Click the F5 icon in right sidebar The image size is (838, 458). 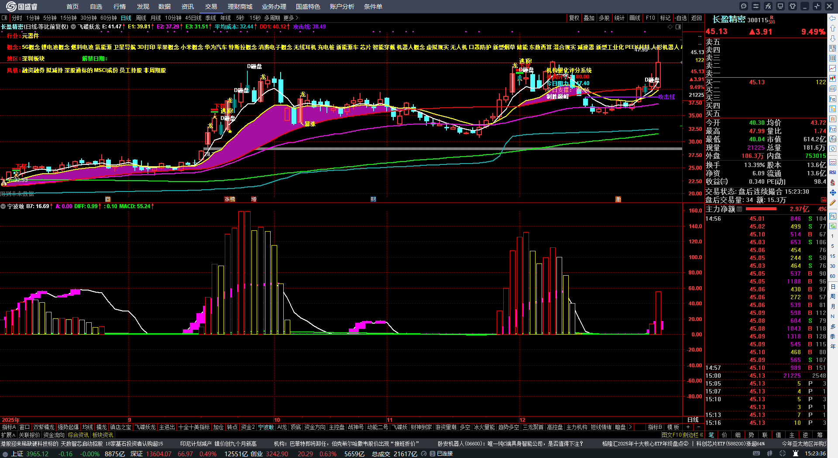[x=833, y=216]
